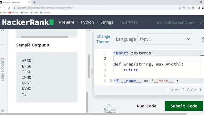Click the browser address bar URL

pyautogui.click(x=45, y=8)
